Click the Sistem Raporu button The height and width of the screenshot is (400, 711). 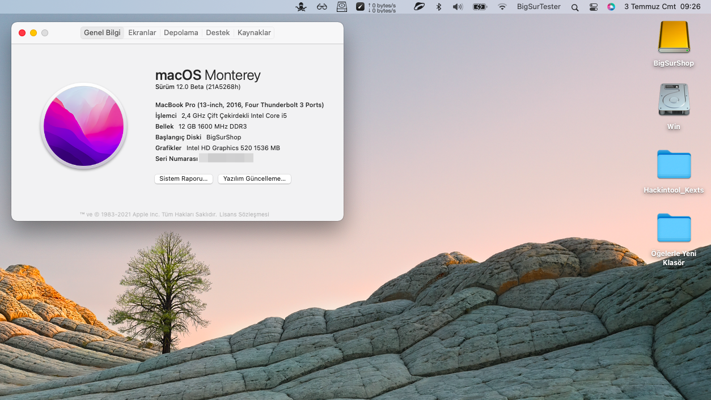184,179
